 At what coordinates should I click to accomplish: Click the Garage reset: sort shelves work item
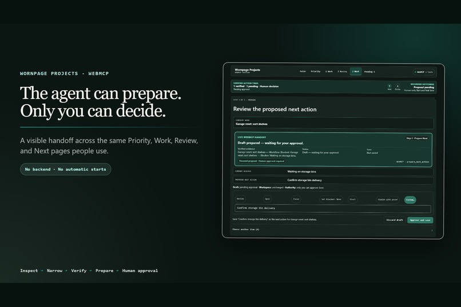333,123
